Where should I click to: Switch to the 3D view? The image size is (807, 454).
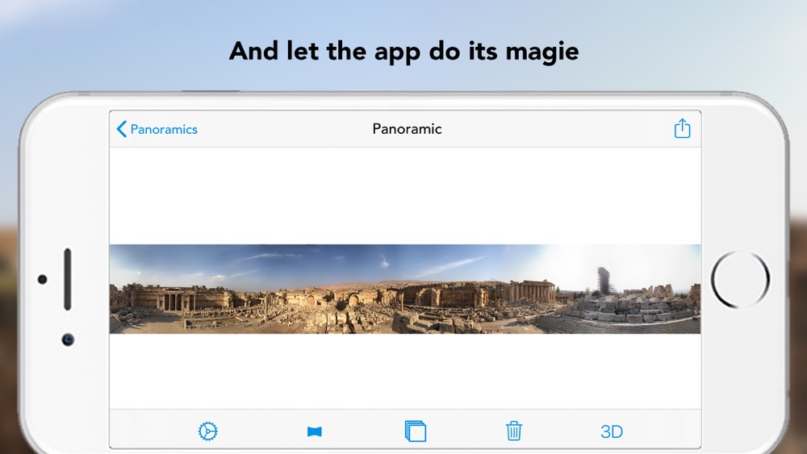tap(612, 431)
